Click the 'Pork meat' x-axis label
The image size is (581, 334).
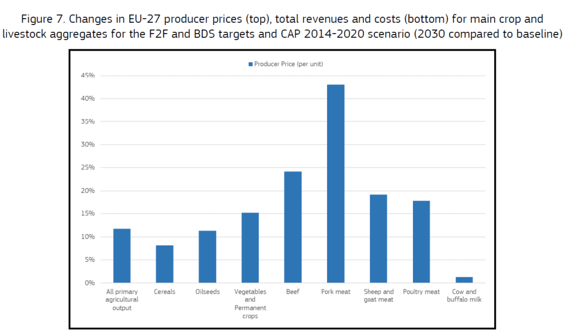pos(336,292)
